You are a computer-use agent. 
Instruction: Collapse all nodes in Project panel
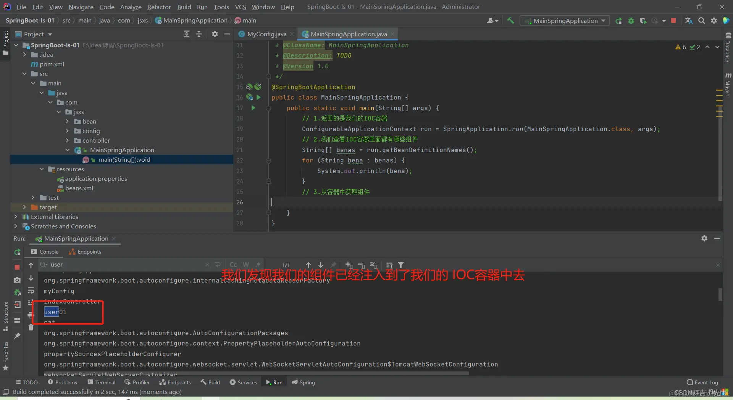point(199,34)
